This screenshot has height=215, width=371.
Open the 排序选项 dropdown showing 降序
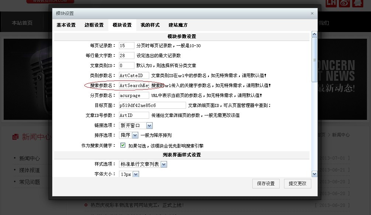point(129,135)
